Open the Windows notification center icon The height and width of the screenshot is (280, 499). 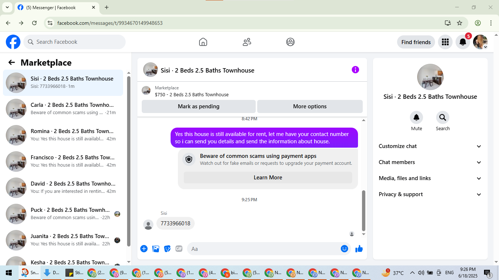[488, 273]
